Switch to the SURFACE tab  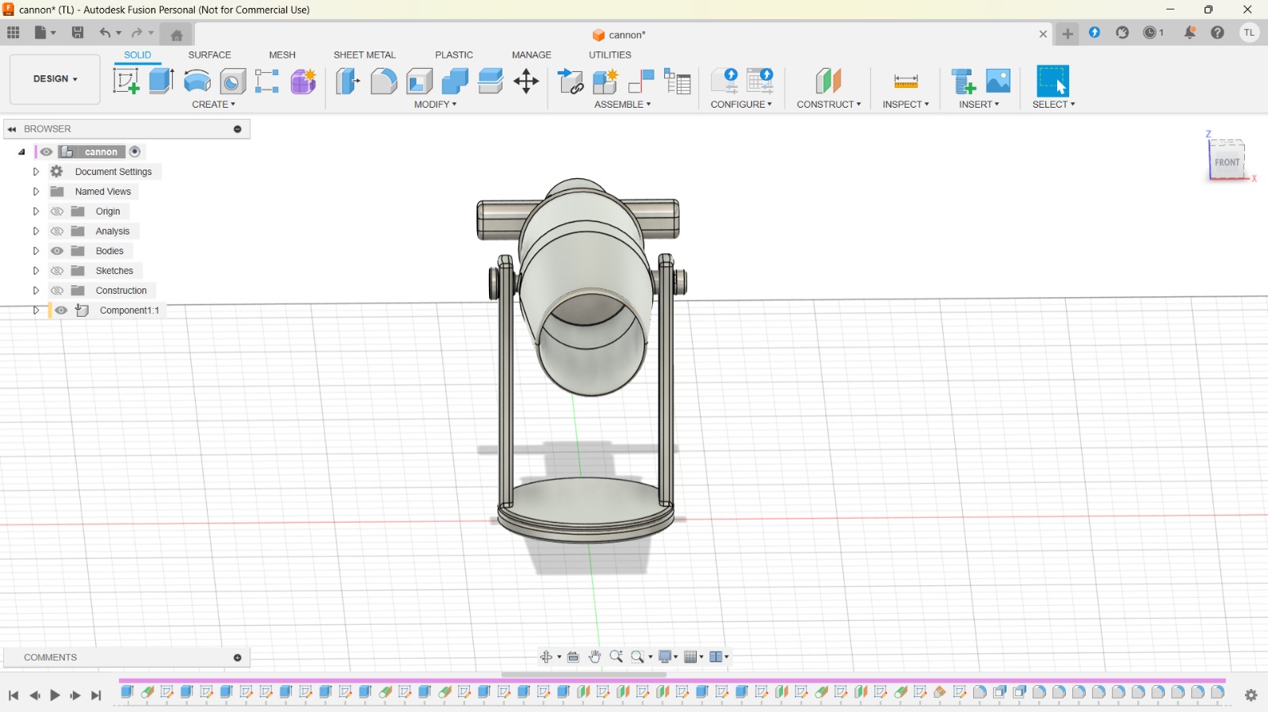tap(209, 55)
